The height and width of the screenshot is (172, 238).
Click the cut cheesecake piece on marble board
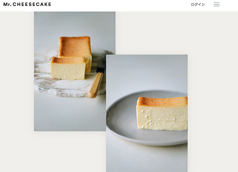tap(68, 68)
